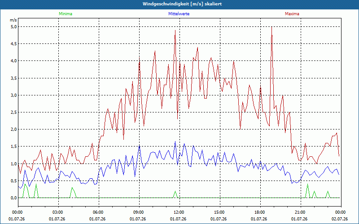
Task: Click the Windgeschwindigkeit chart title bar
Action: click(x=179, y=4)
